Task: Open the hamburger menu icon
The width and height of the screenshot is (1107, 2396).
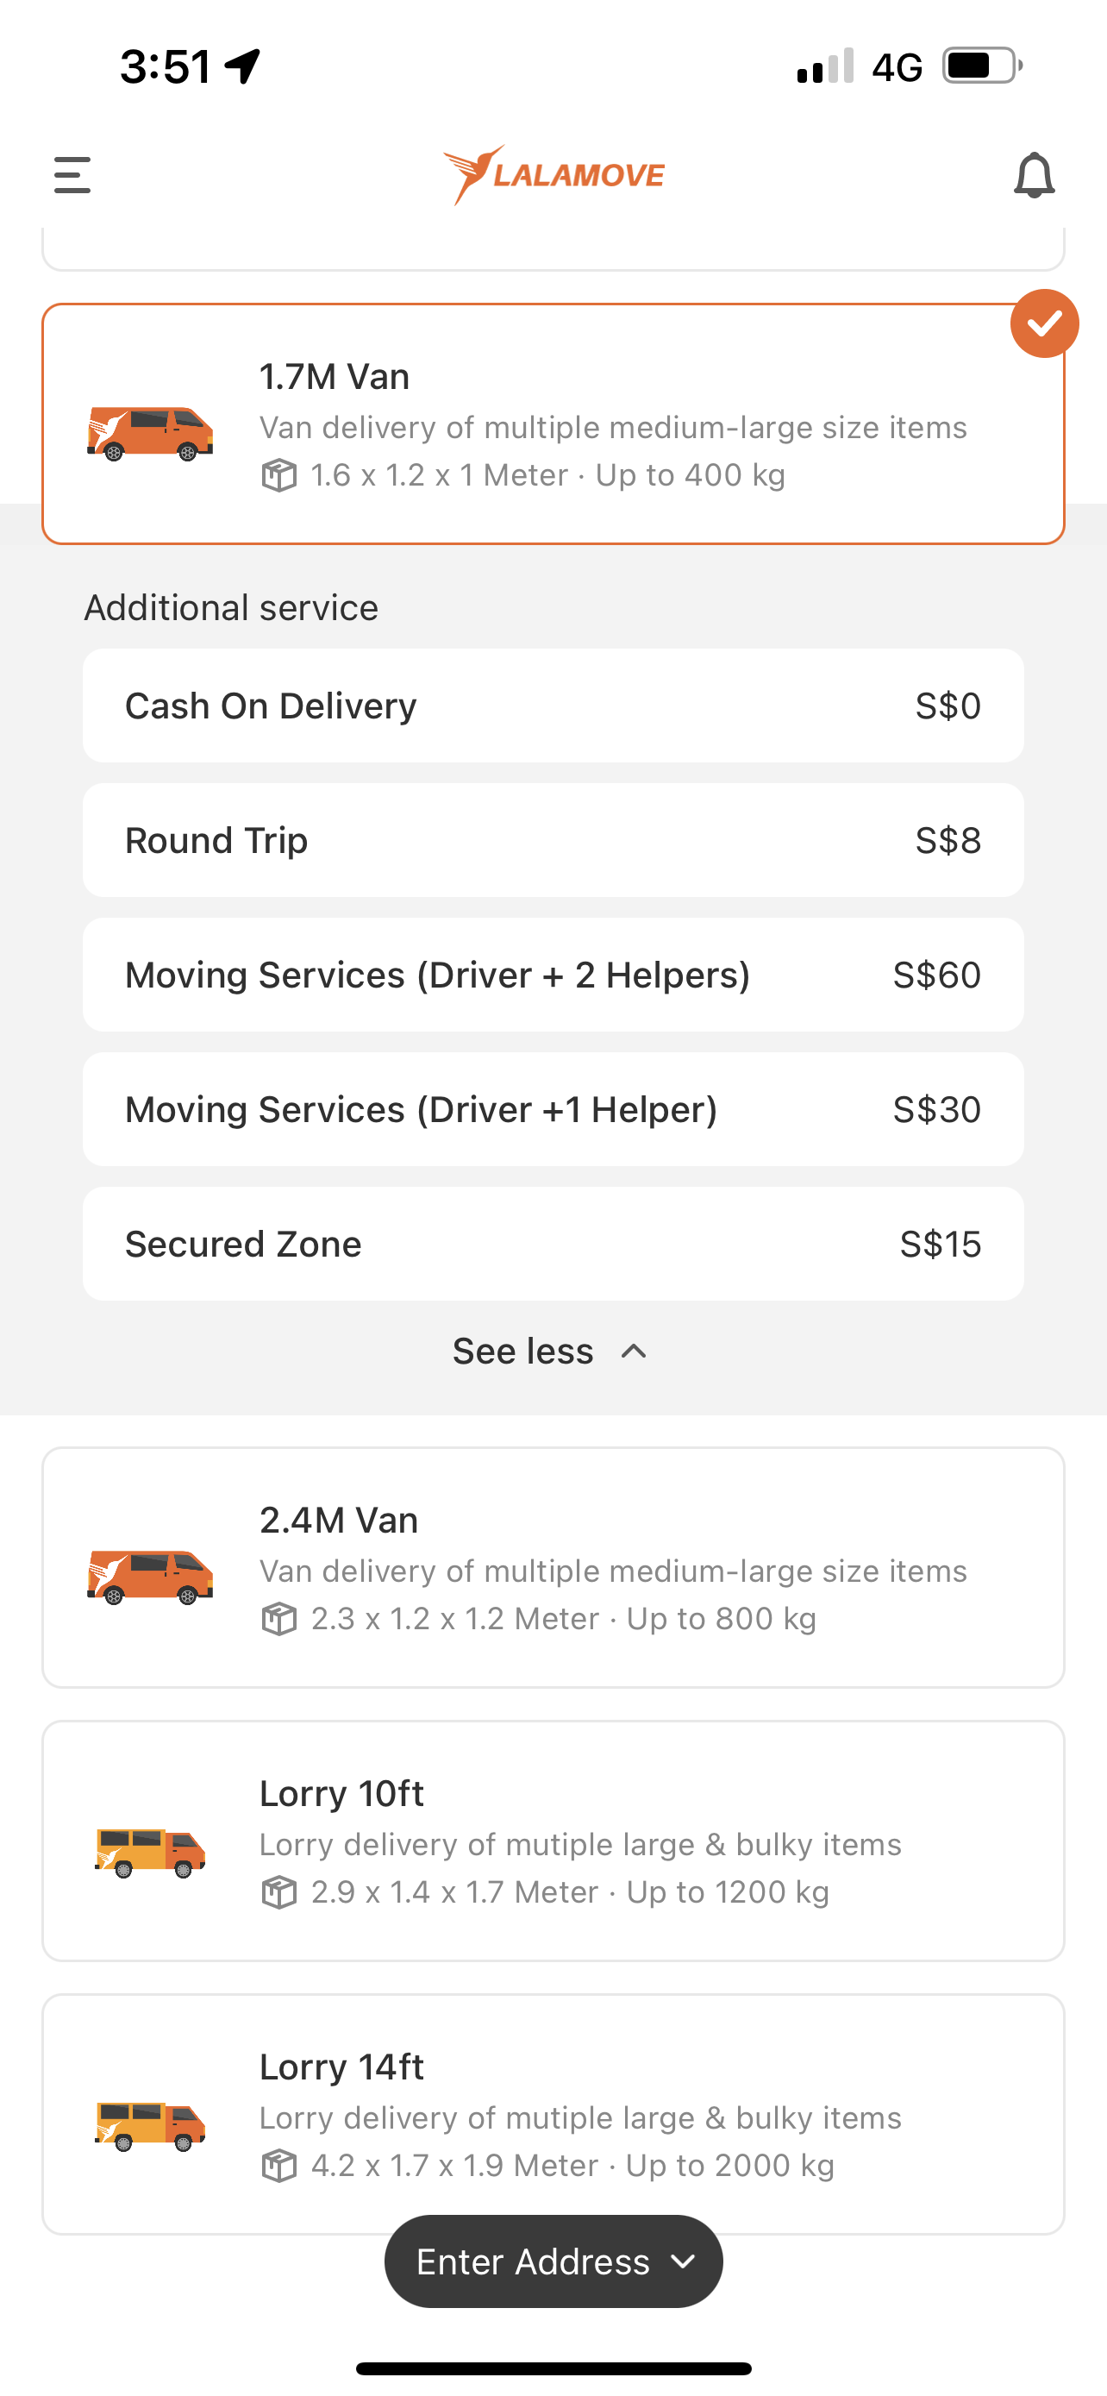Action: (x=72, y=175)
